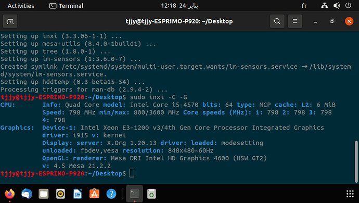359x203 pixels.
Task: Click the "Quad Core" info text
Action: (82, 105)
